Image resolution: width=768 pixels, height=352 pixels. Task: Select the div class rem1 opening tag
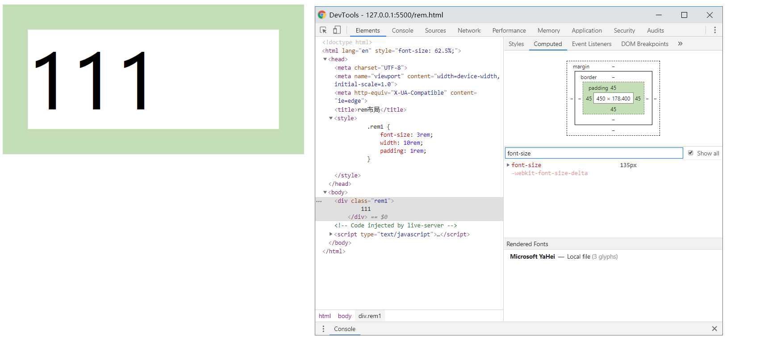tap(364, 201)
